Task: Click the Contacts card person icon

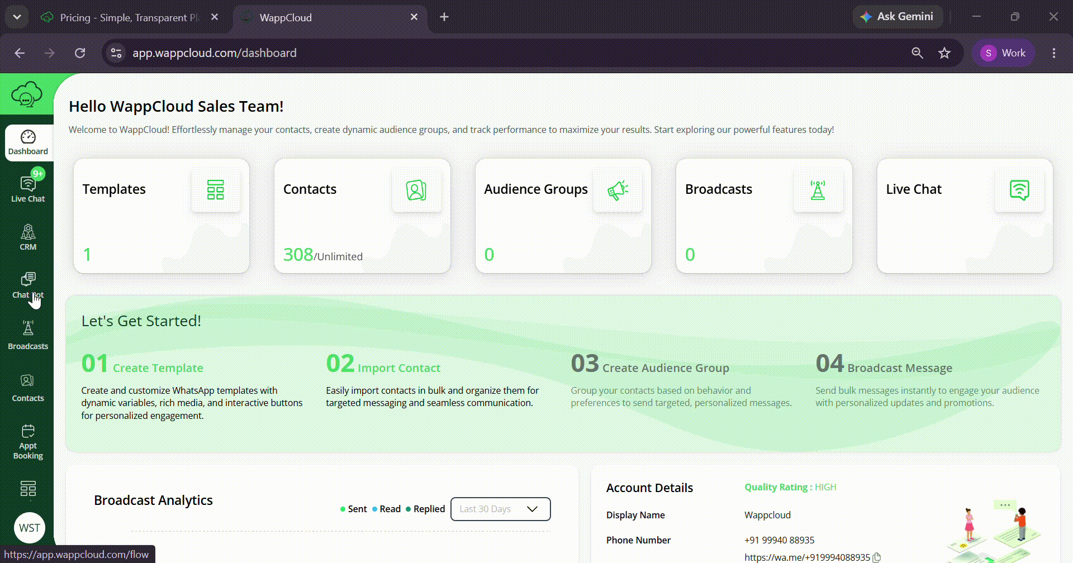Action: coord(416,190)
